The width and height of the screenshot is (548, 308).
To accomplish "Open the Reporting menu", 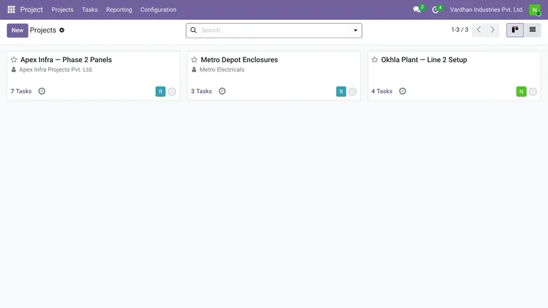I will point(119,10).
